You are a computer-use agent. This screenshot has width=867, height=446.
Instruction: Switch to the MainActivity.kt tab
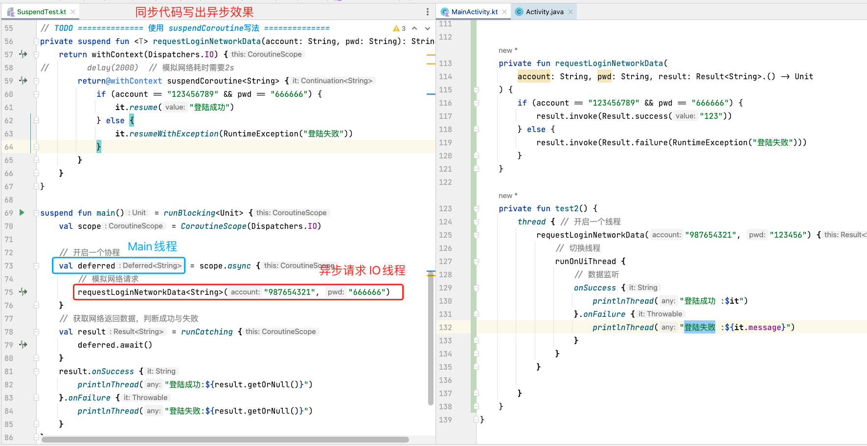tap(474, 12)
